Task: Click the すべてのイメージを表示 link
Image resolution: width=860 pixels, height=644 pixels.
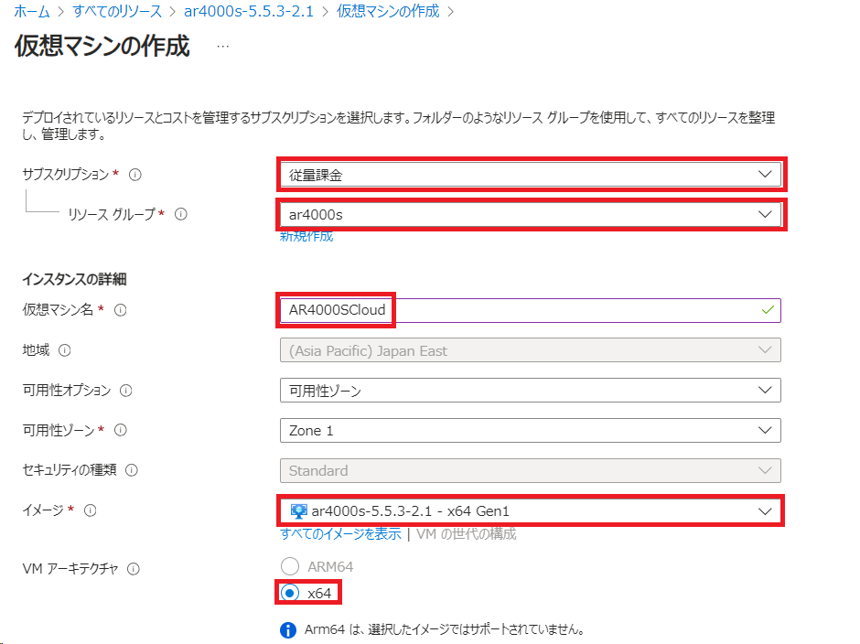Action: pyautogui.click(x=340, y=534)
